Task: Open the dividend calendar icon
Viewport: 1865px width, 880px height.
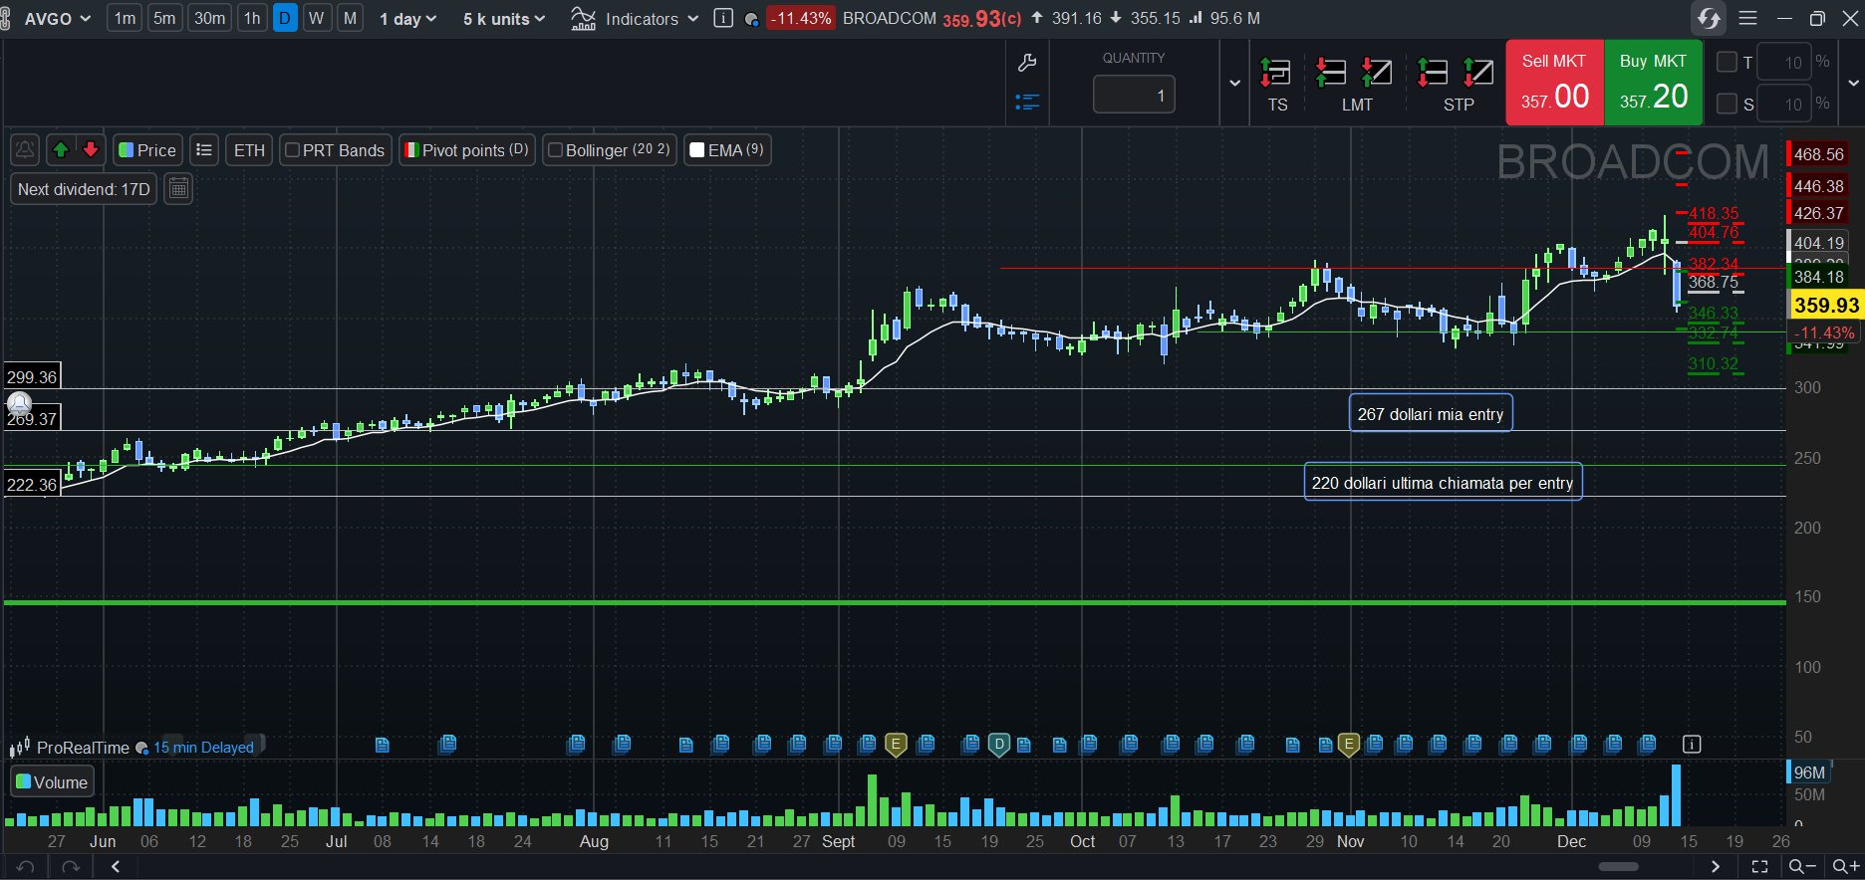Action: point(178,189)
